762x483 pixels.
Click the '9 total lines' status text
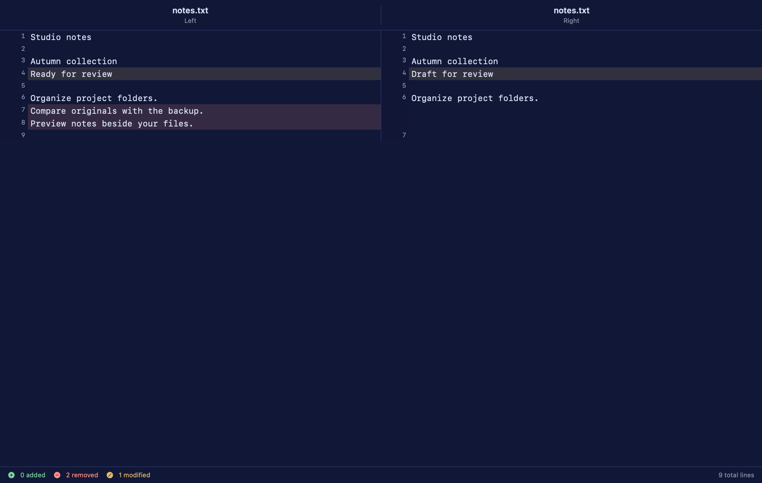[x=736, y=475]
